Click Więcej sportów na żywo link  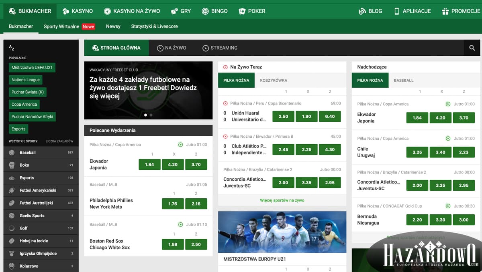pyautogui.click(x=282, y=200)
